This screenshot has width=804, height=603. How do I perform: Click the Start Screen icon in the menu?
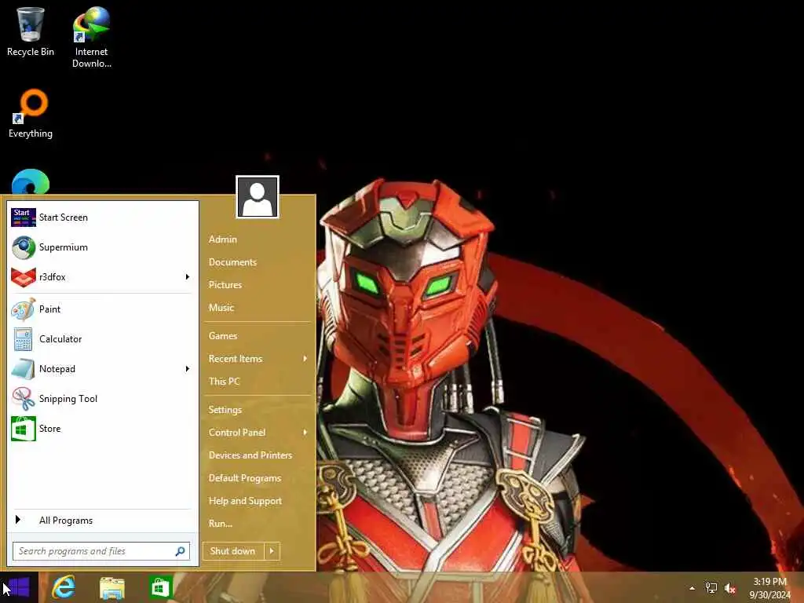23,217
